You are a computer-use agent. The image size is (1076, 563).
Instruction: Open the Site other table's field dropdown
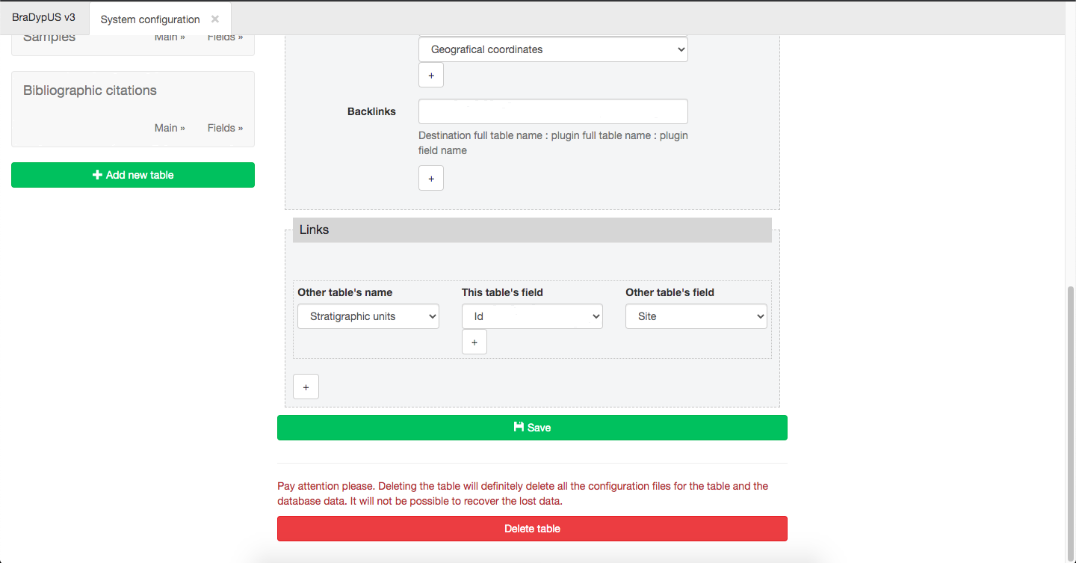[x=696, y=316]
